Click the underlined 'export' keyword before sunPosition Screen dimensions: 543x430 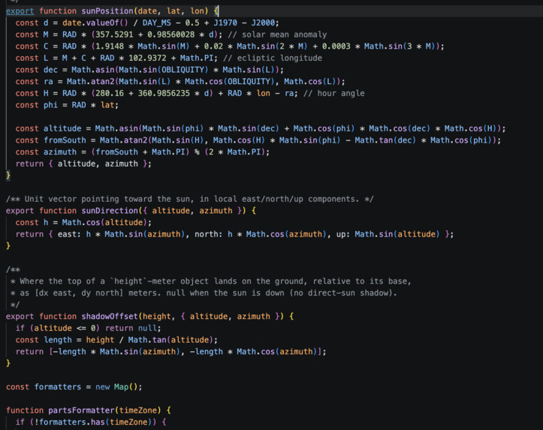click(x=20, y=11)
